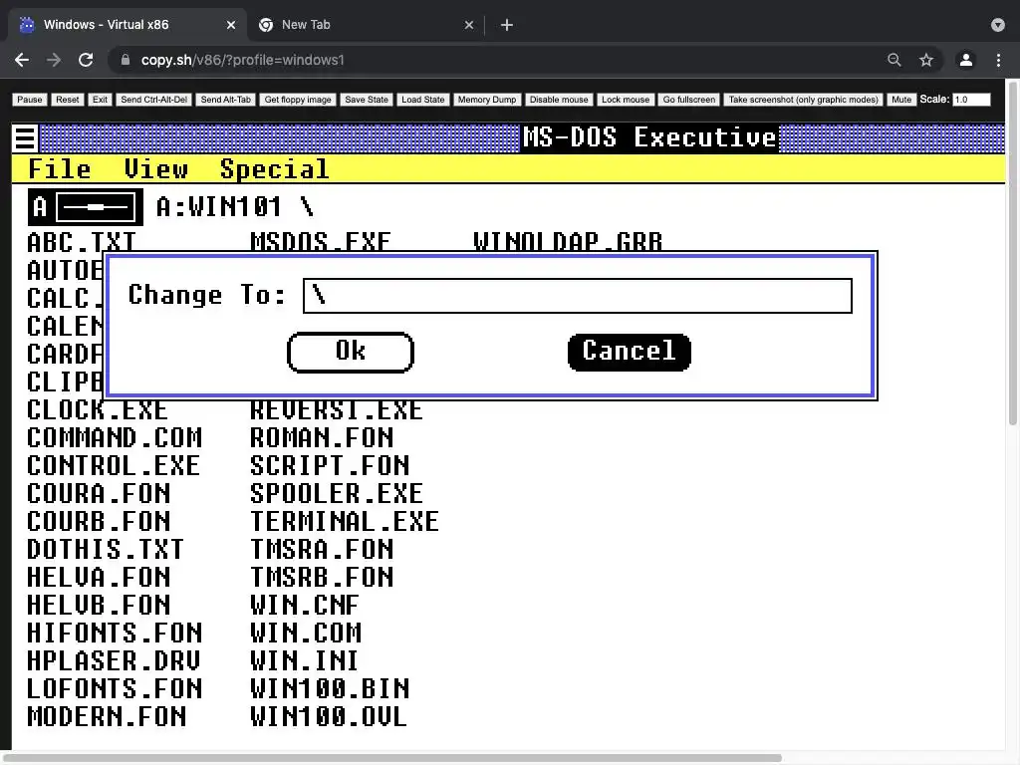
Task: Open the tab search dropdown arrow
Action: 998,25
